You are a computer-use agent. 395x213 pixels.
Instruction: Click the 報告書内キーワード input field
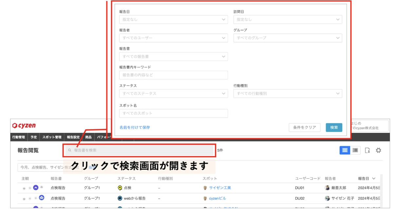174,75
